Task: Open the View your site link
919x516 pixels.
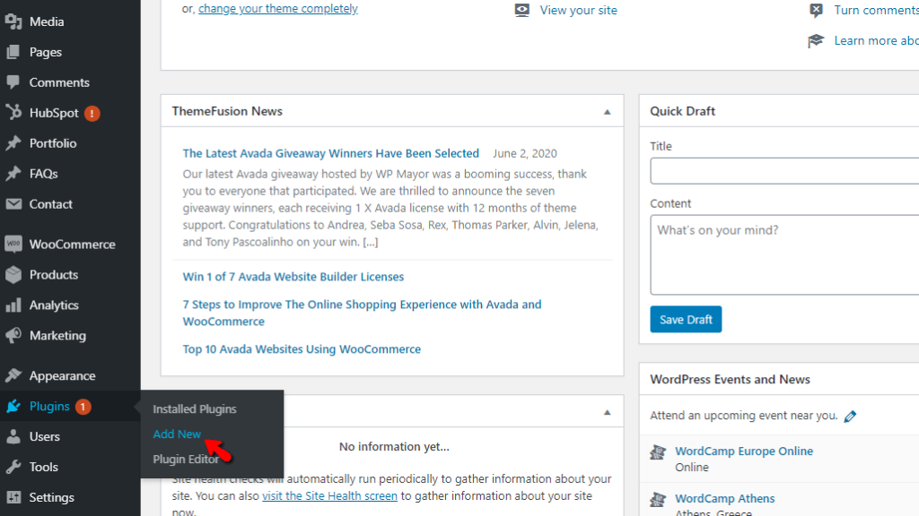Action: pos(579,10)
